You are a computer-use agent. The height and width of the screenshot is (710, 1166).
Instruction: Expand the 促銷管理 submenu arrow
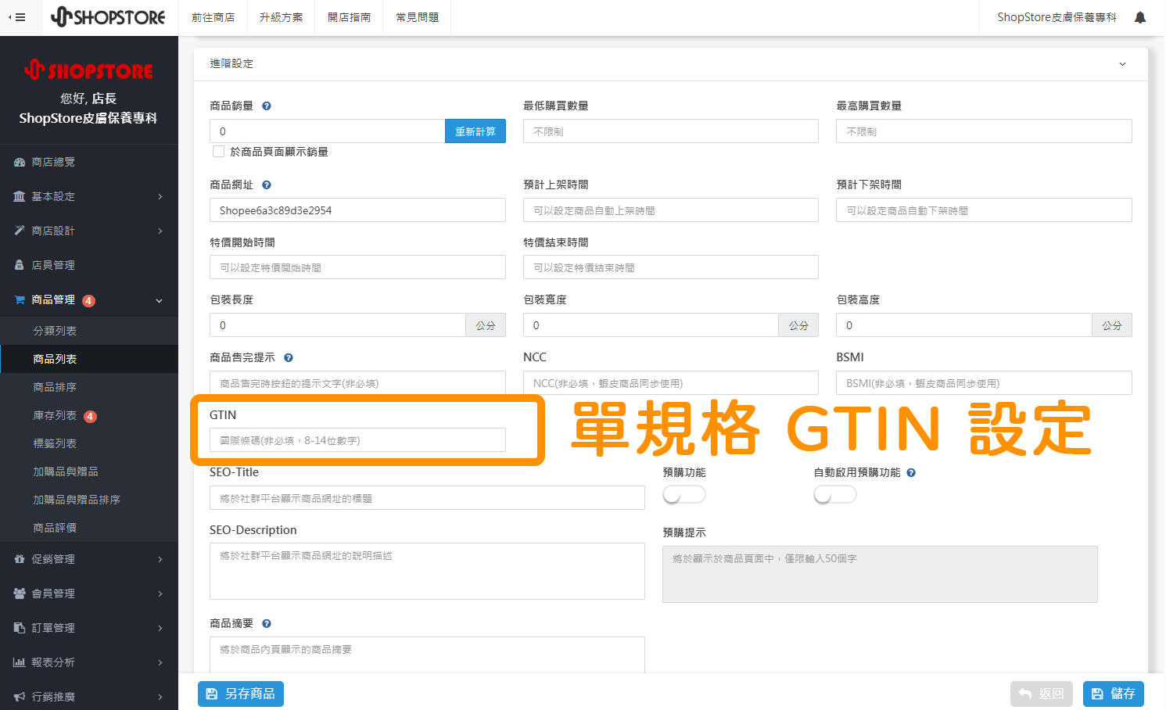pyautogui.click(x=160, y=560)
